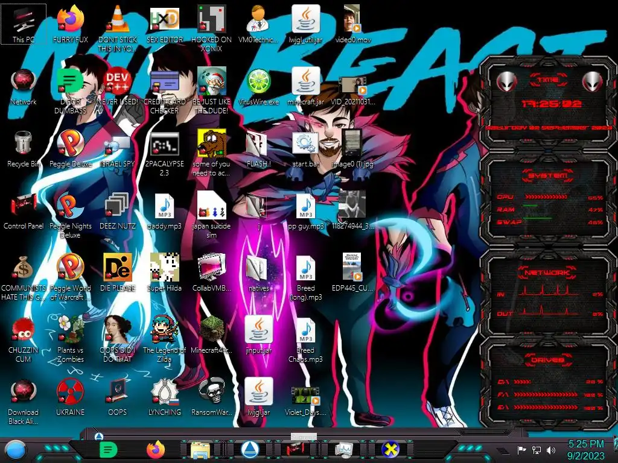Launch Peggle Deluxe from the desktop
The width and height of the screenshot is (618, 463).
point(70,149)
